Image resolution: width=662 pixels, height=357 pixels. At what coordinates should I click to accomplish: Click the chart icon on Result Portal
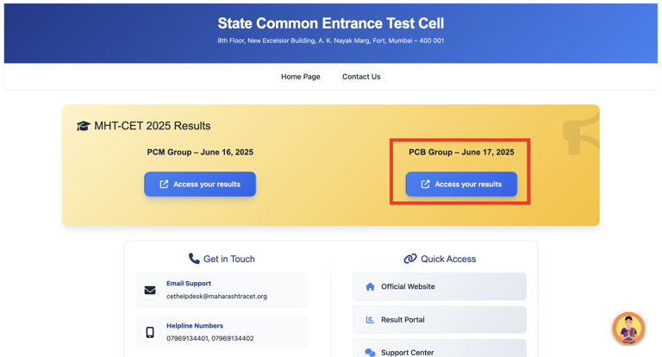tap(370, 320)
